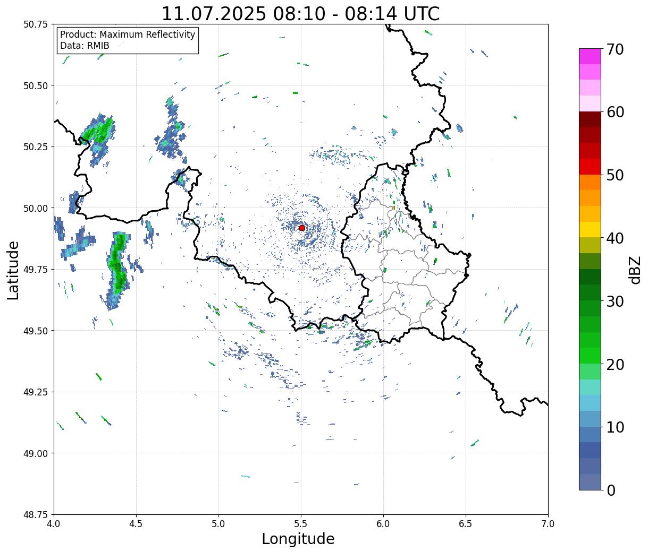Click the 4.5 longitude tick label
Viewport: 648px width, 552px height.
click(136, 524)
